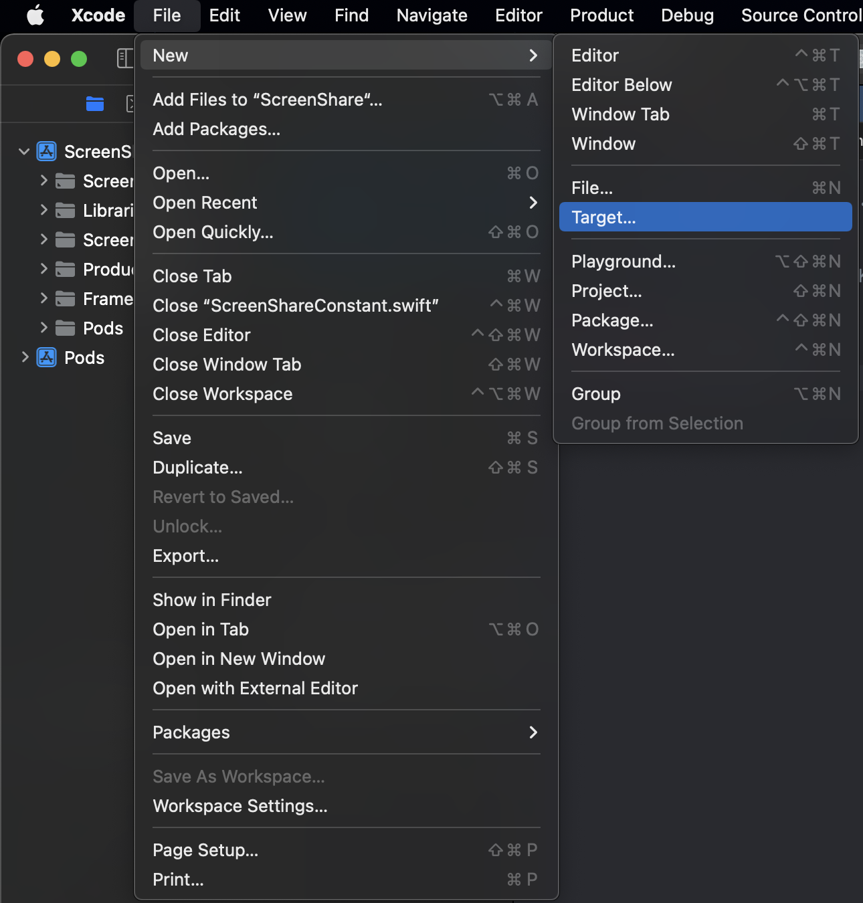The height and width of the screenshot is (903, 863).
Task: Open the Xcode application menu
Action: tap(98, 15)
